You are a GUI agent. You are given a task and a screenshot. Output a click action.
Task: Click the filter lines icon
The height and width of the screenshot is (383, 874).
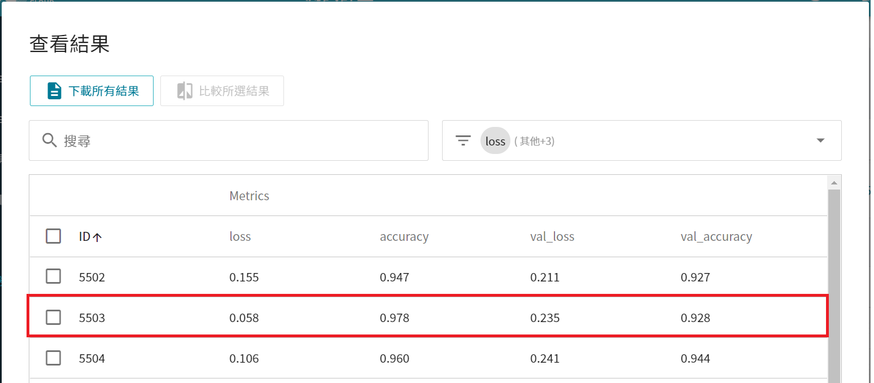click(x=463, y=140)
